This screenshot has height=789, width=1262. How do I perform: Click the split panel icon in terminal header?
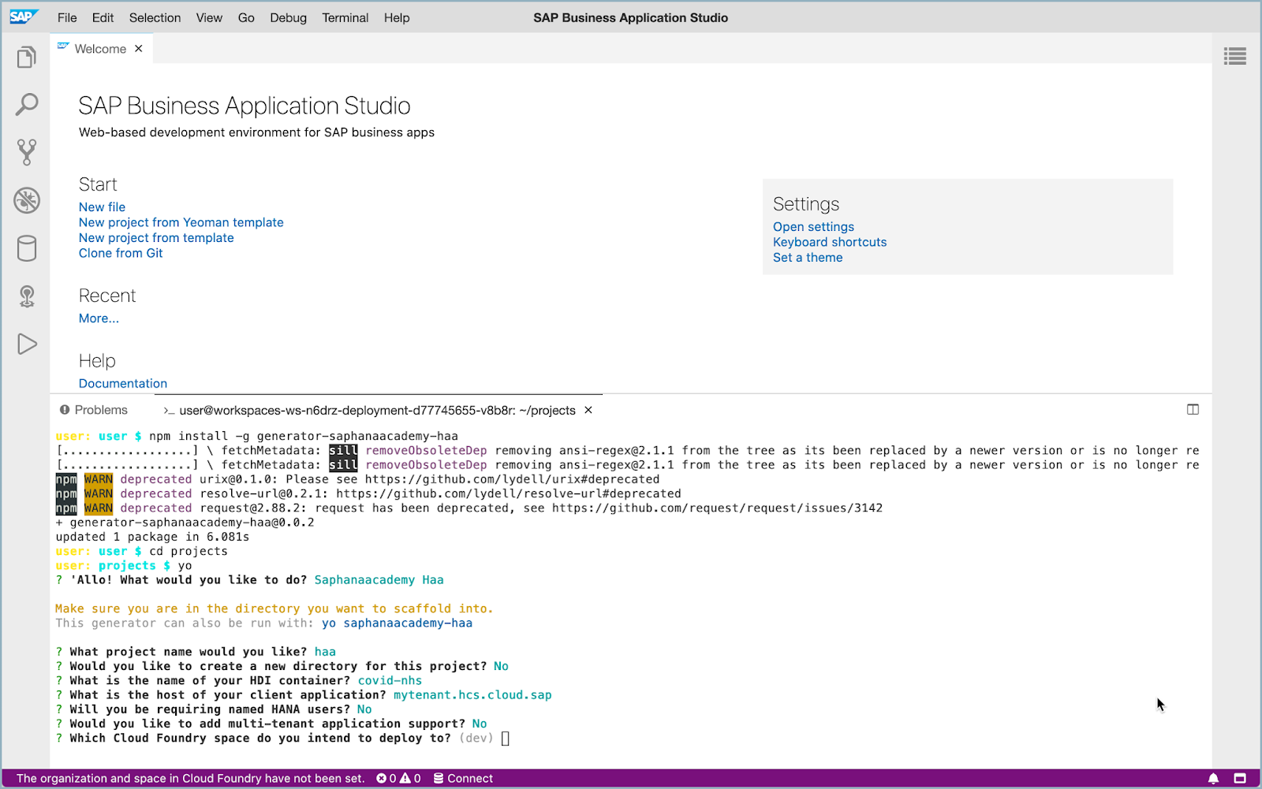tap(1193, 410)
